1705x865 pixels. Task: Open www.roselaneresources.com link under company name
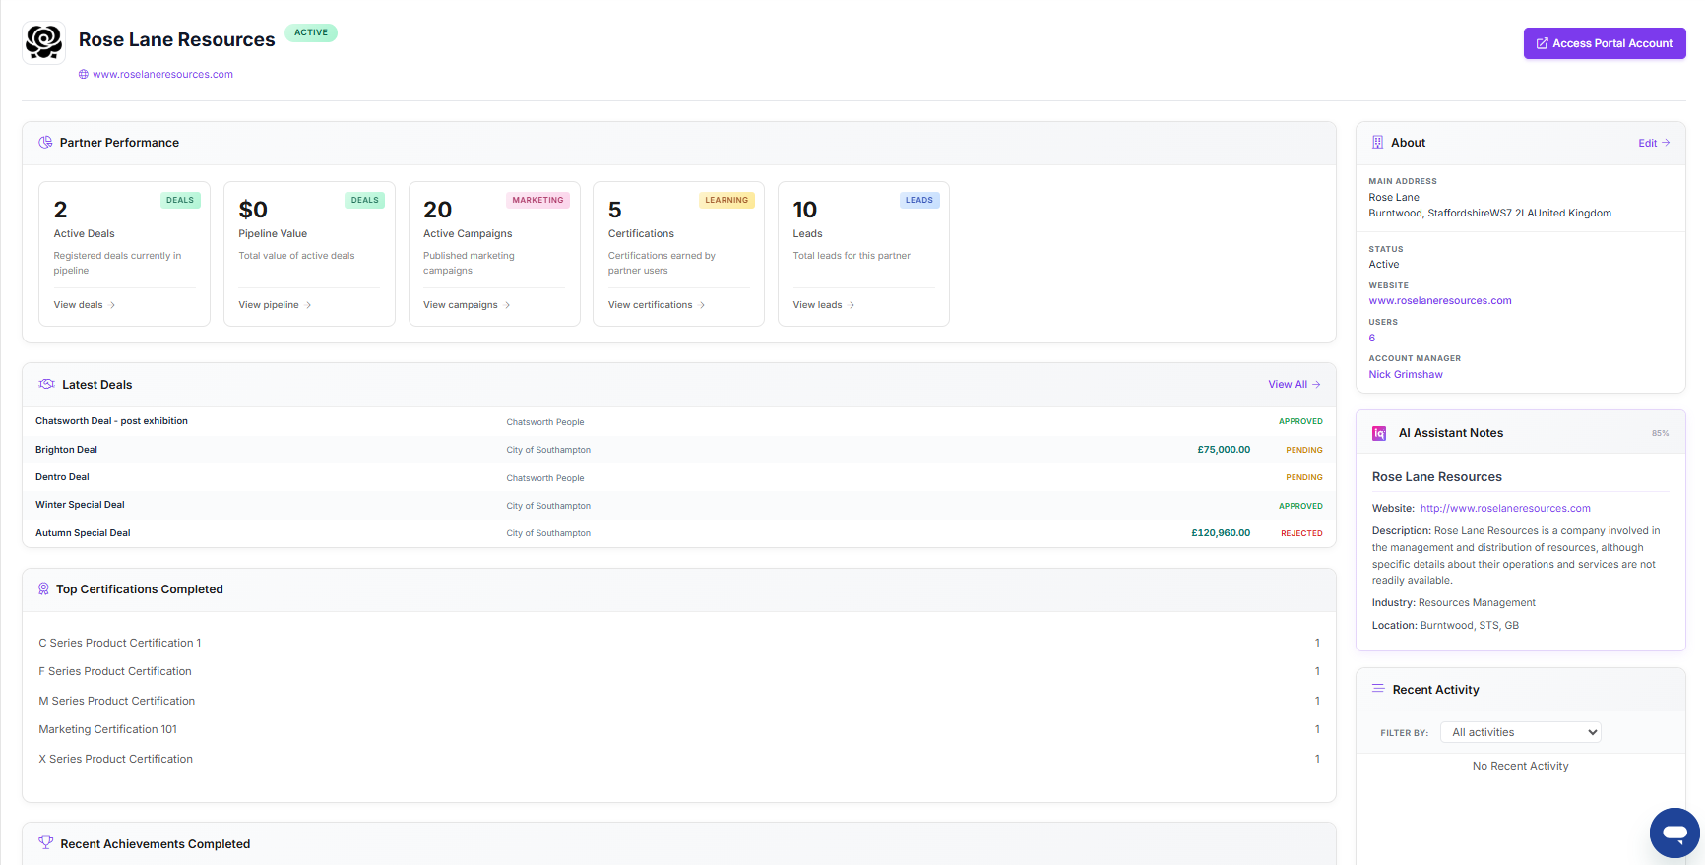(x=162, y=74)
